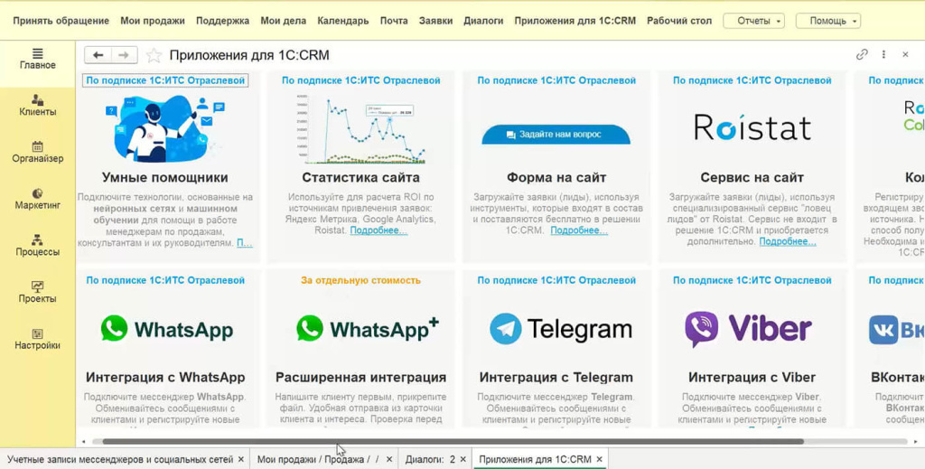Image resolution: width=925 pixels, height=469 pixels.
Task: Open Приложения для 1С:CRM in top menu
Action: coord(575,21)
